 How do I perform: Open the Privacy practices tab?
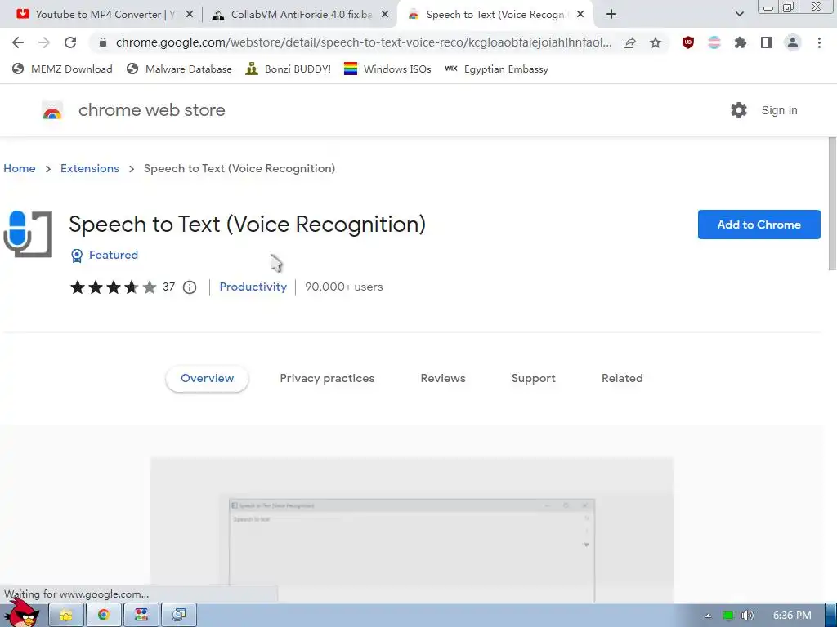pyautogui.click(x=327, y=379)
